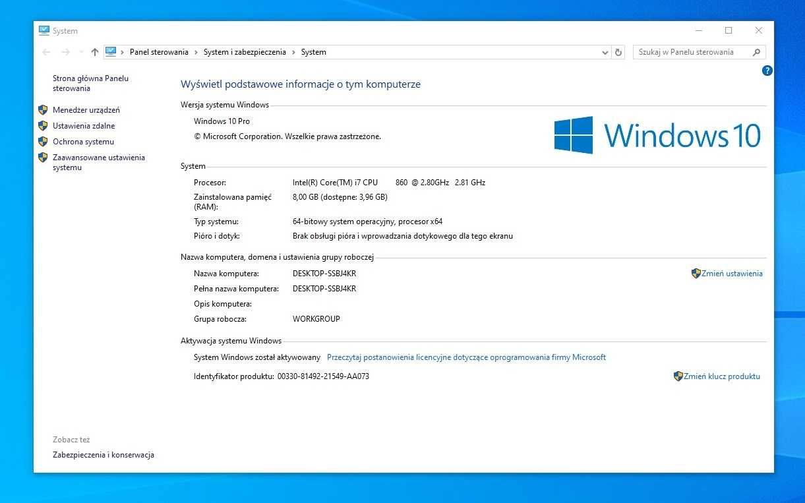
Task: Click Zmień klucz produktu link
Action: pos(722,376)
